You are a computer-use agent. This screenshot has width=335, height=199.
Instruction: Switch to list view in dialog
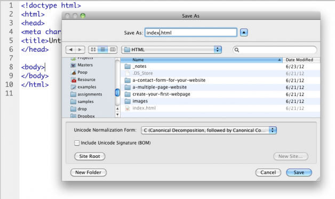(x=103, y=50)
